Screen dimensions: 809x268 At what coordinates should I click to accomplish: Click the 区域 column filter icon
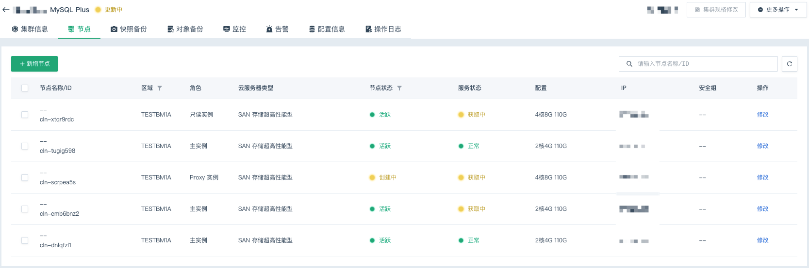click(160, 88)
